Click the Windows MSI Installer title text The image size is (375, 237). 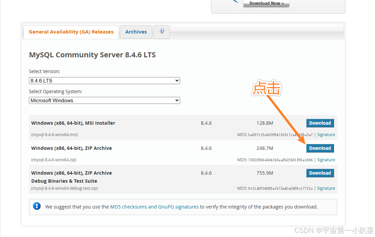[x=73, y=123]
